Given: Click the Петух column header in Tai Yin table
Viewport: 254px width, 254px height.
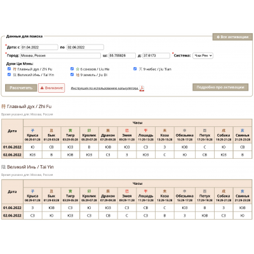Looking at the screenshot, I should 204,196.
